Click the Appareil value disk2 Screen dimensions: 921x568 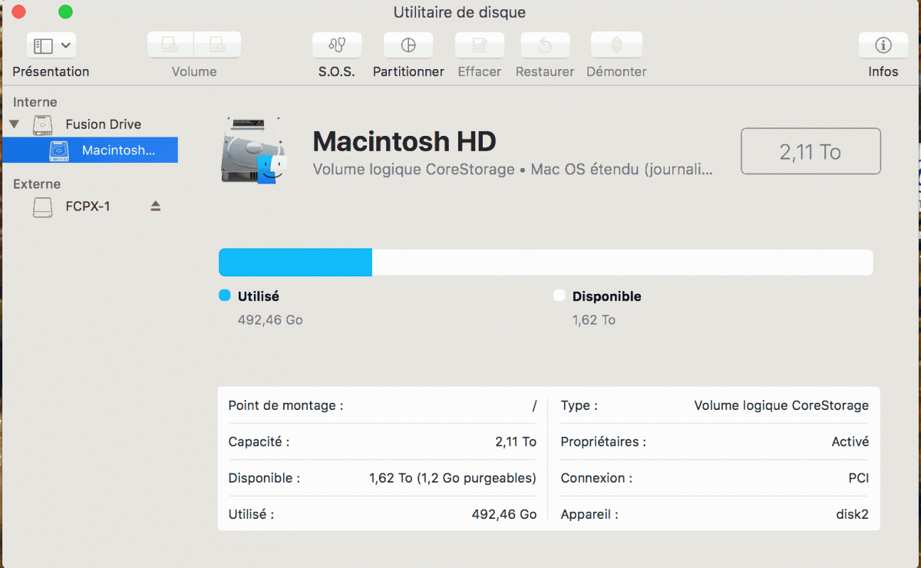853,514
